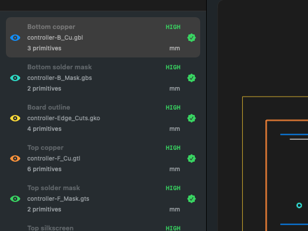
Task: Click the 4 primitives count text
Action: click(x=44, y=129)
